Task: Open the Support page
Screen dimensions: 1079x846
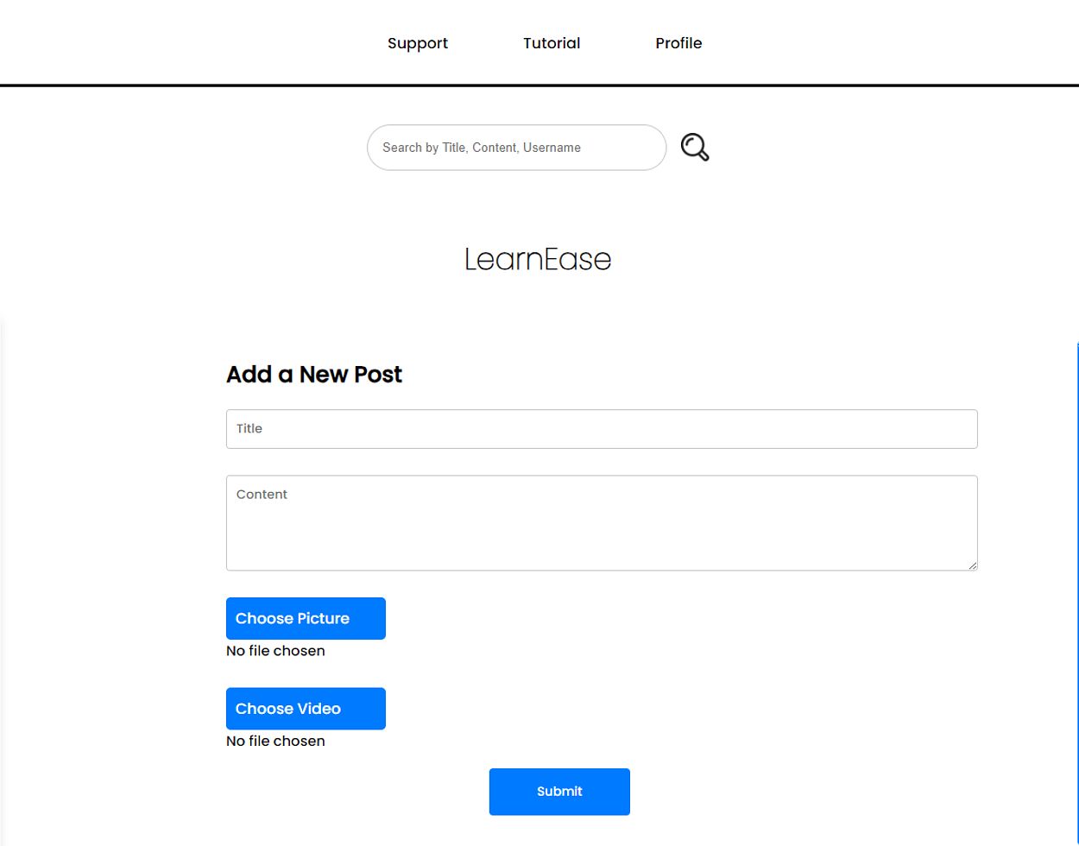Action: point(418,43)
